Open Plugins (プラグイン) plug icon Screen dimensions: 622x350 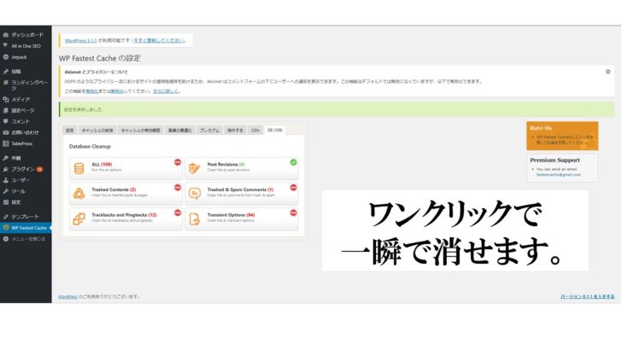tap(5, 169)
